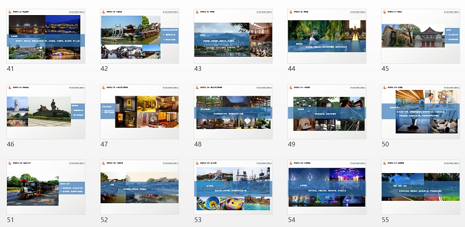Select slide 45 with traditional roofed buildings
The width and height of the screenshot is (465, 227).
pyautogui.click(x=420, y=36)
